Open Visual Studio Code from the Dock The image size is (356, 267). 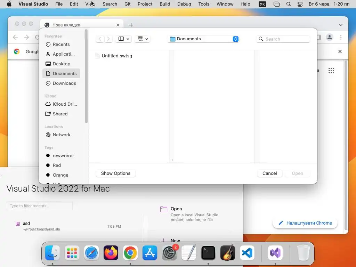click(247, 253)
